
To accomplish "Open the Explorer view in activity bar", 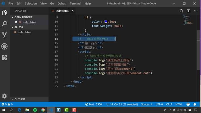I will click(x=4, y=13).
